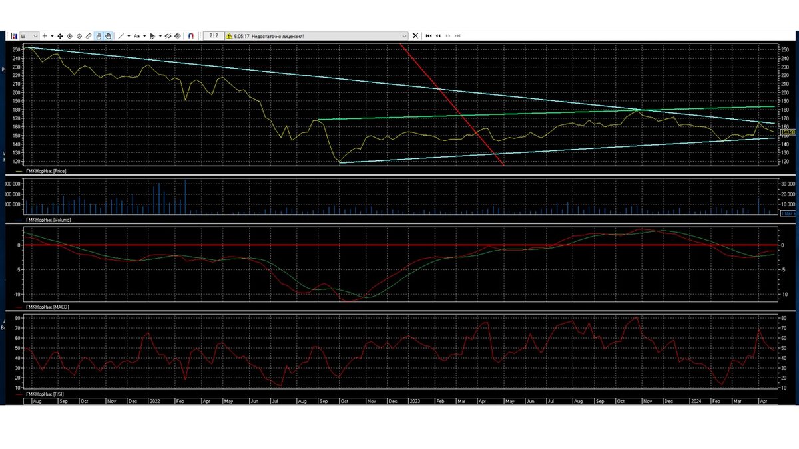Expand the text tool dropdown arrow
The height and width of the screenshot is (449, 799).
tap(144, 36)
